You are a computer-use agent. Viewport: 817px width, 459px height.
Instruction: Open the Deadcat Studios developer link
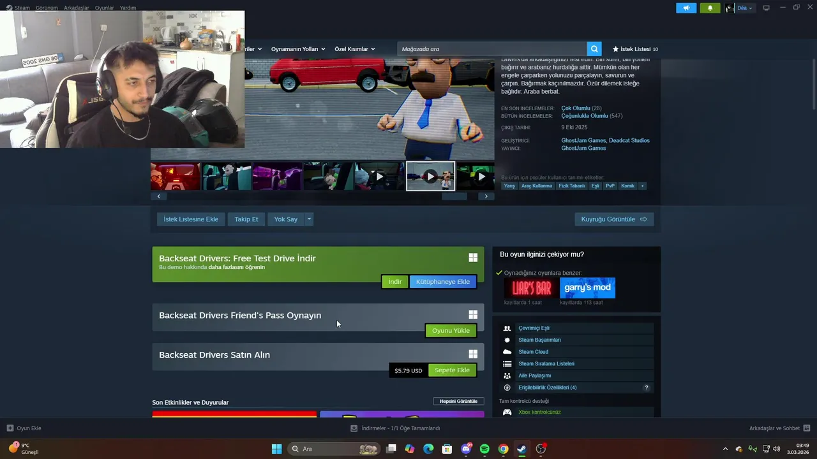[629, 140]
